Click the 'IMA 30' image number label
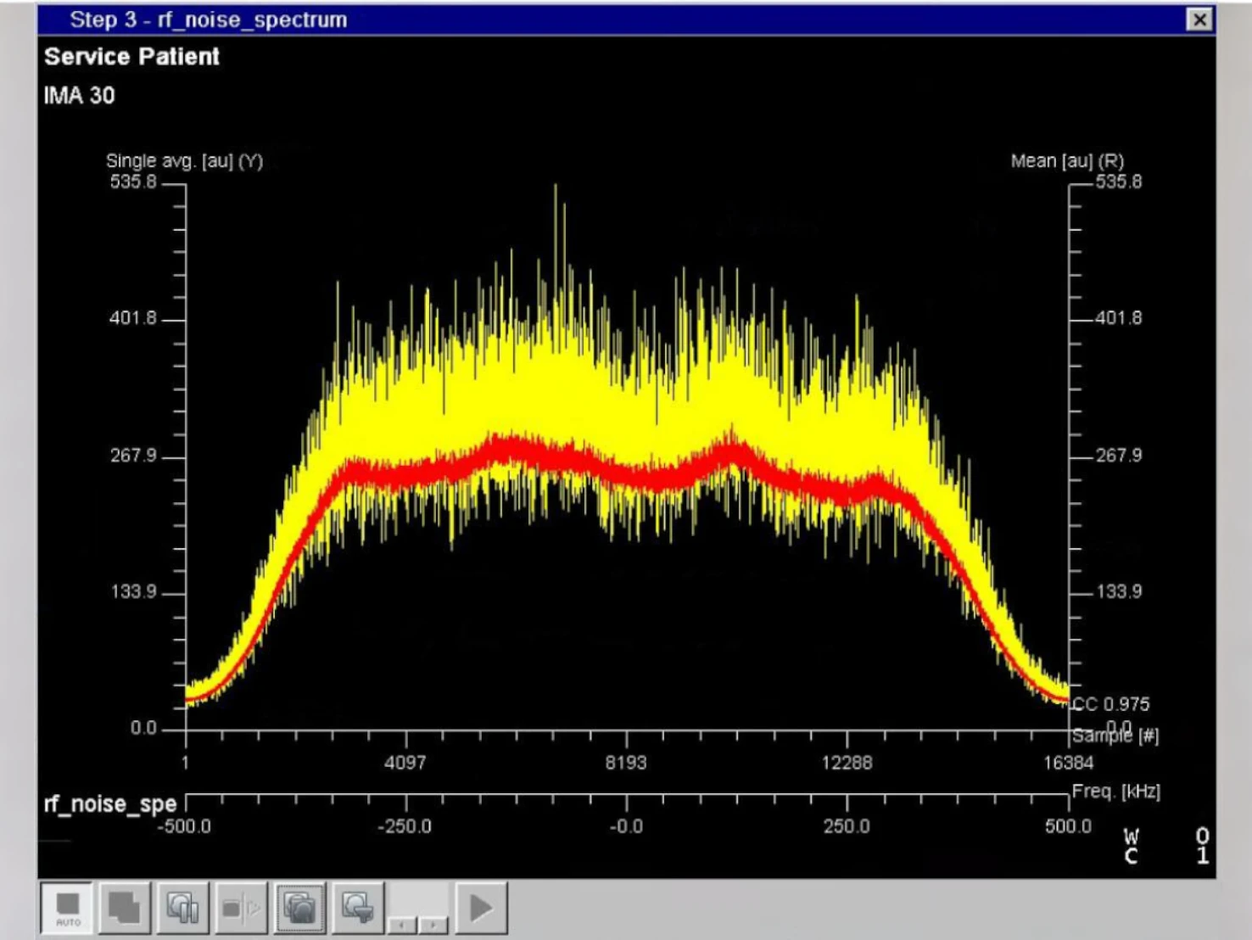Screen dimensions: 1252x940 coord(79,95)
